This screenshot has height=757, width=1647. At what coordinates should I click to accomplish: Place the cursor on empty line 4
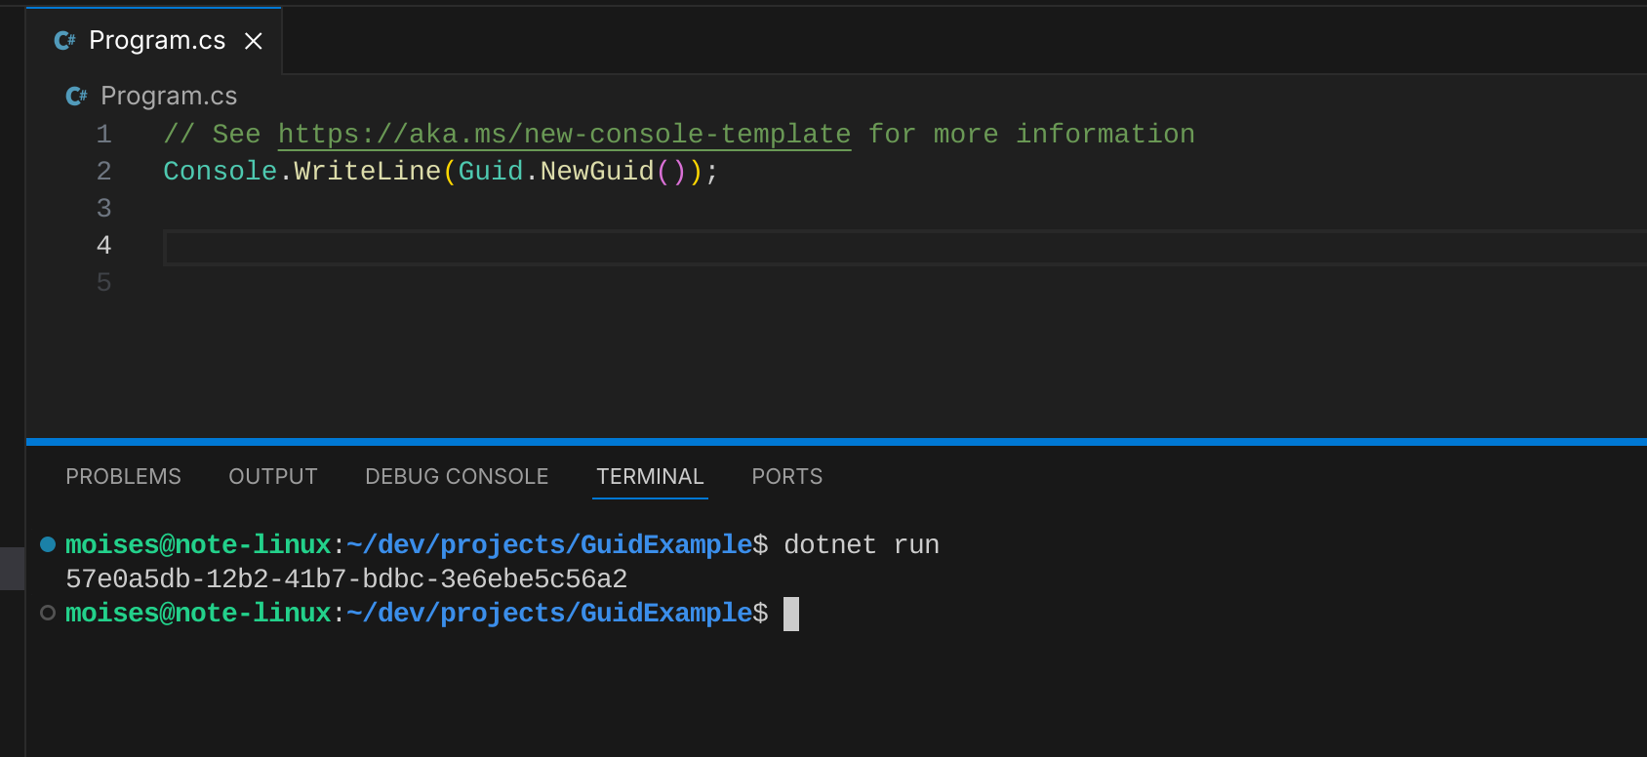pos(904,247)
